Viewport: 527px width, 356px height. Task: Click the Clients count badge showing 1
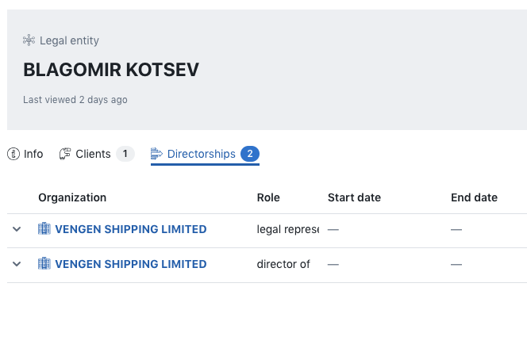tap(125, 154)
